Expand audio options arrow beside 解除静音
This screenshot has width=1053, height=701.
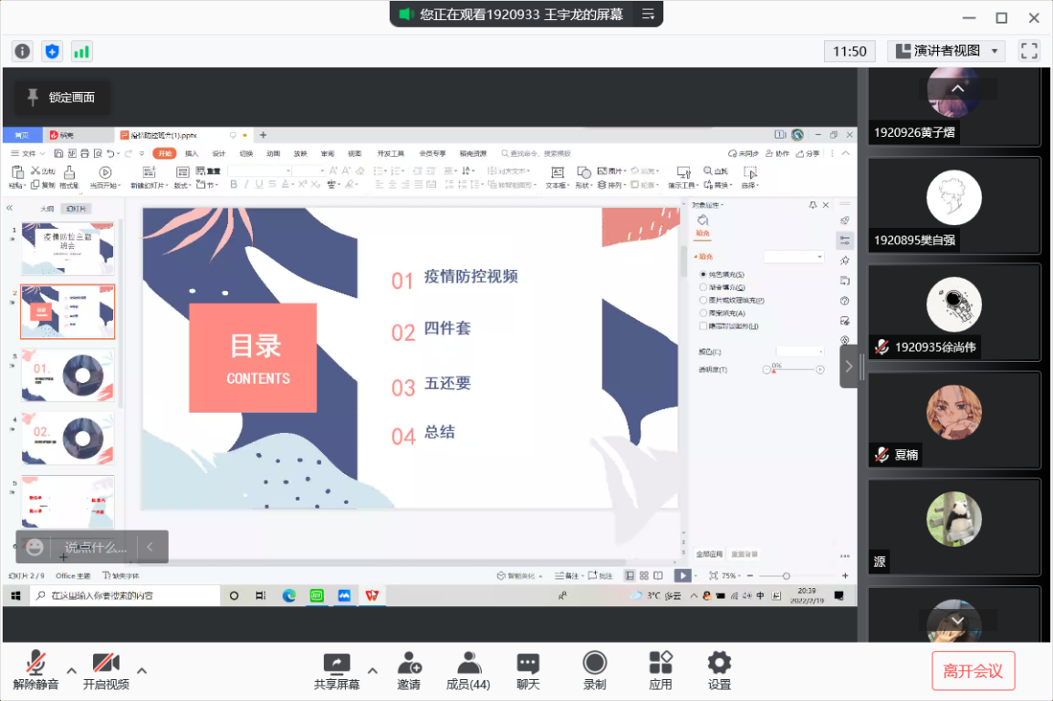[71, 670]
